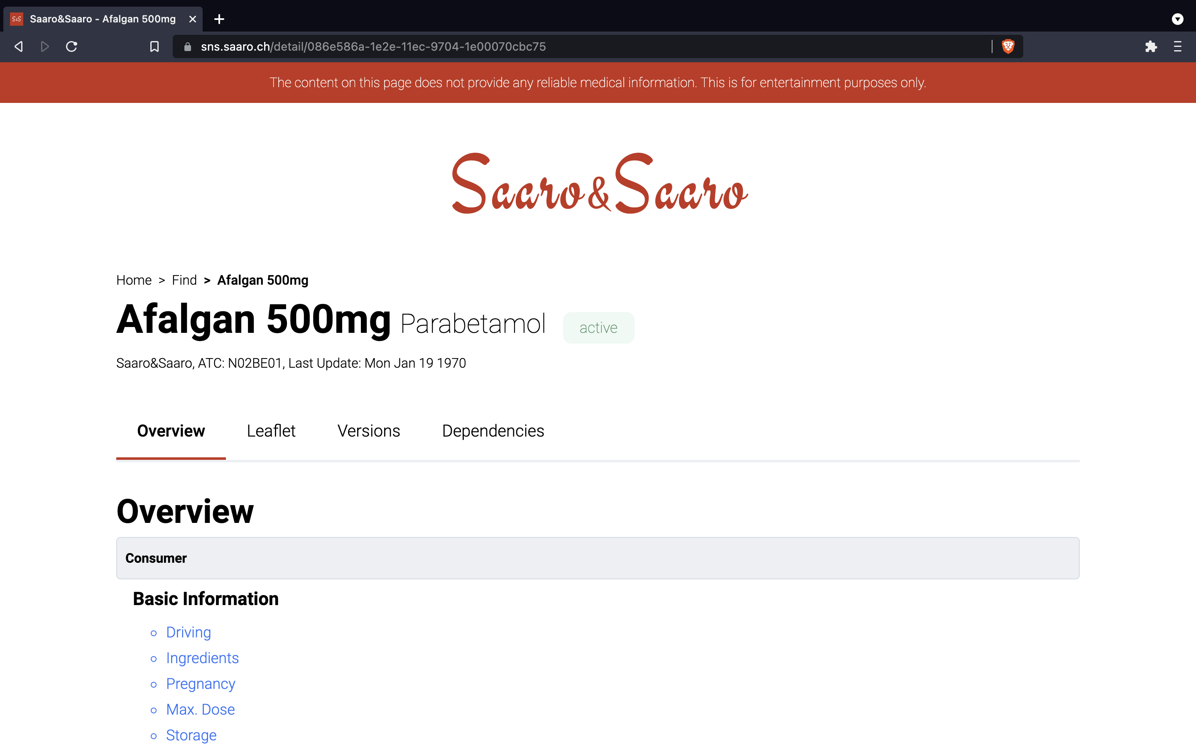Open Brave Shields lion icon
Image resolution: width=1196 pixels, height=747 pixels.
point(1008,46)
